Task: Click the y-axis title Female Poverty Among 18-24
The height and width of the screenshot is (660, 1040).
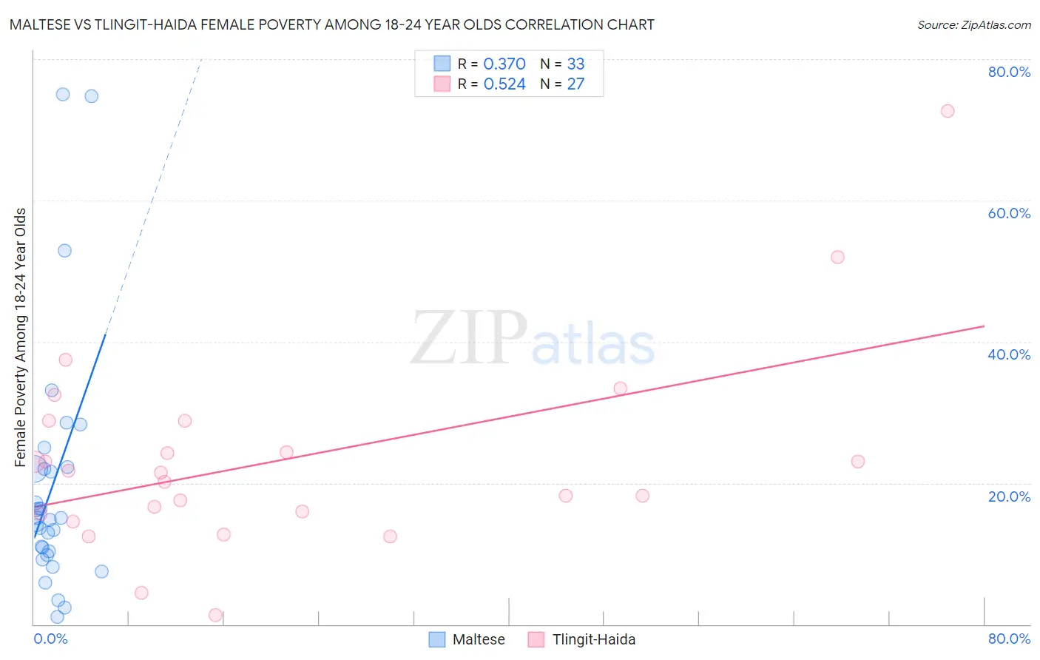Action: pos(21,337)
